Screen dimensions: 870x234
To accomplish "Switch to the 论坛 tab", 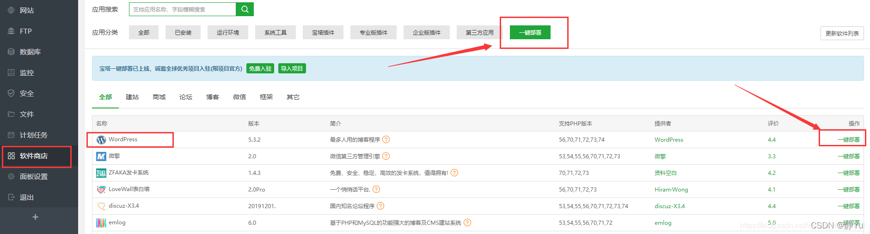I will click(x=186, y=97).
